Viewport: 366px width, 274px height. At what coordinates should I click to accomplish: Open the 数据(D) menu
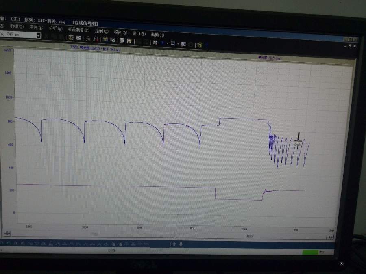point(17,26)
